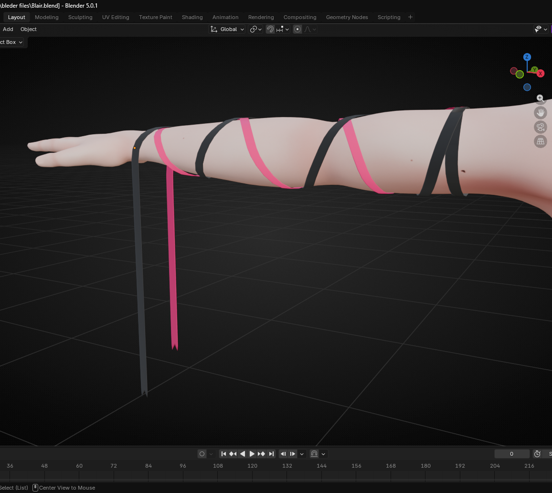The height and width of the screenshot is (493, 552).
Task: Click the X axis on the view gizmo
Action: point(540,74)
